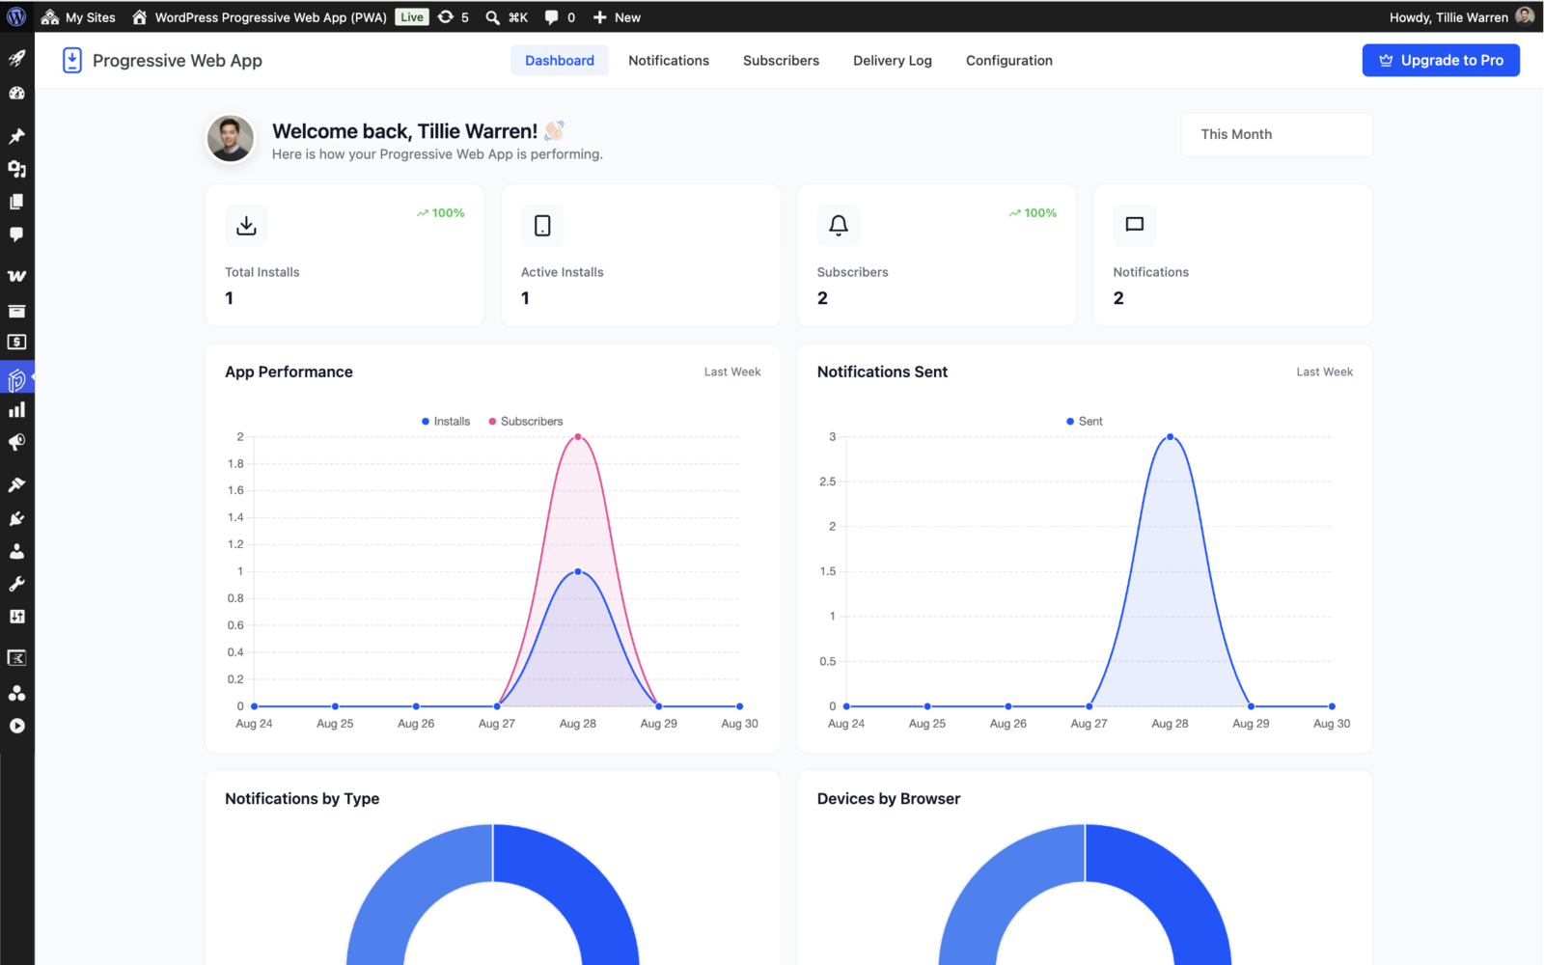Open the Subscribers tab in the top navigation

point(781,61)
